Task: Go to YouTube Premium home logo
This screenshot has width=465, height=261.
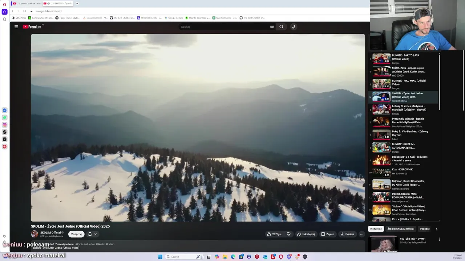Action: point(33,27)
